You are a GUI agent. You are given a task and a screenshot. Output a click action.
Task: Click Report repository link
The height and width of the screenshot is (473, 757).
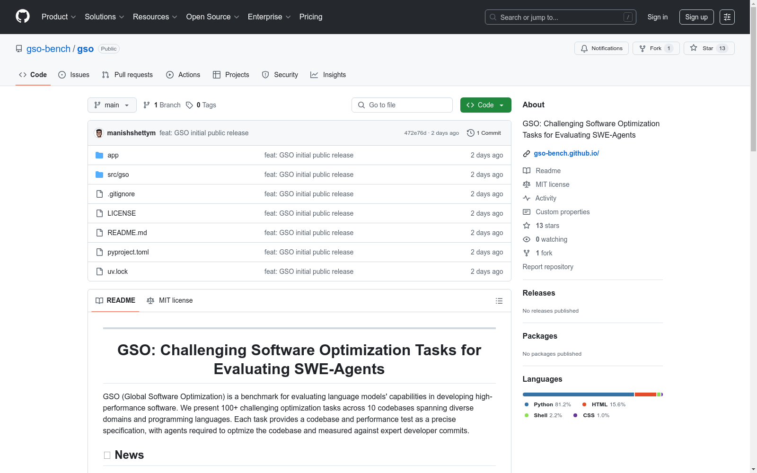point(548,267)
